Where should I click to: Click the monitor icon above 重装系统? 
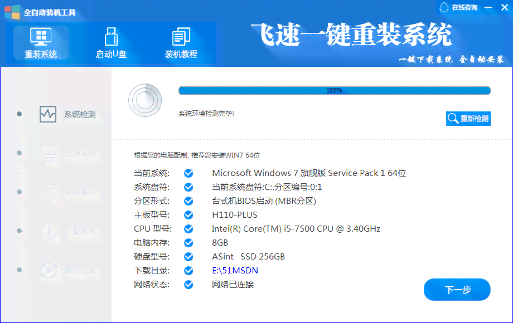tap(41, 37)
